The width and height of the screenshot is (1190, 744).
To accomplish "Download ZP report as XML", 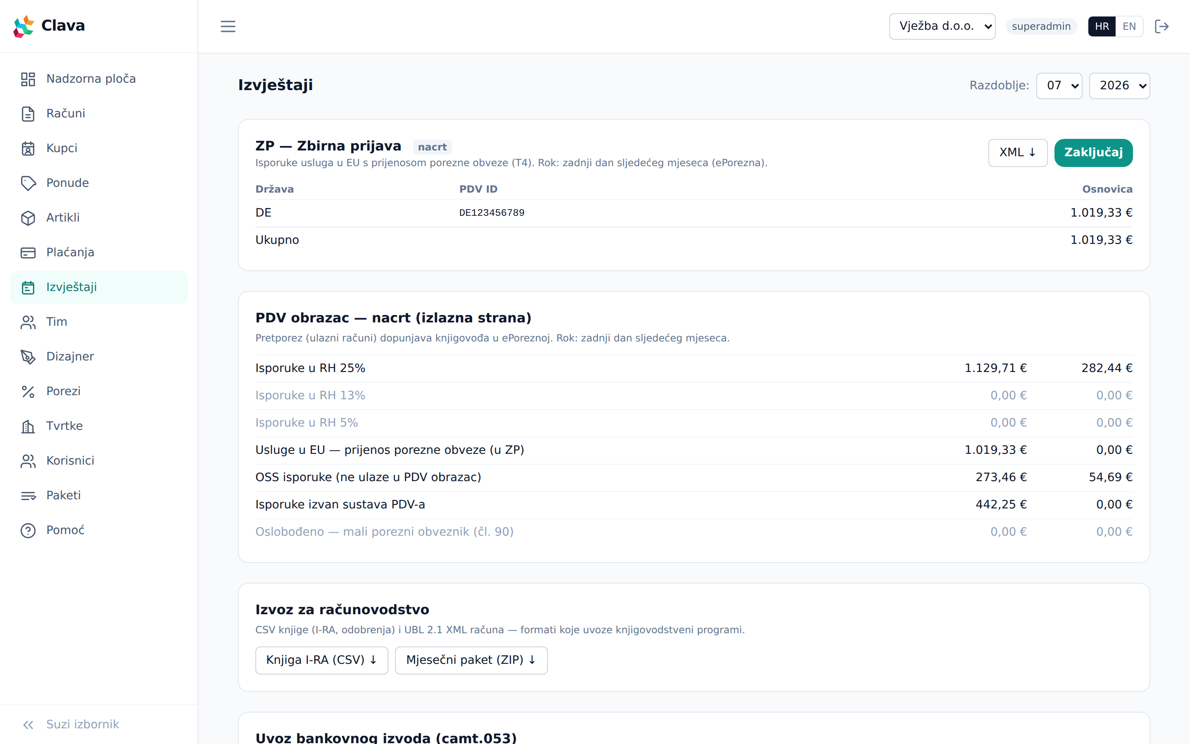I will 1017,153.
